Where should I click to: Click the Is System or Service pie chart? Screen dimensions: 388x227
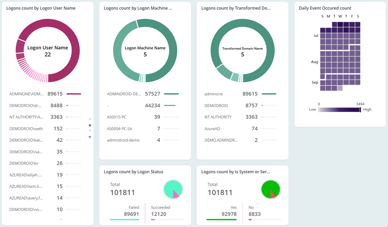(x=270, y=189)
